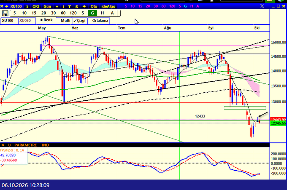Click the red 12443.92 price tag
Image resolution: width=287 pixels, height=190 pixels.
278,119
